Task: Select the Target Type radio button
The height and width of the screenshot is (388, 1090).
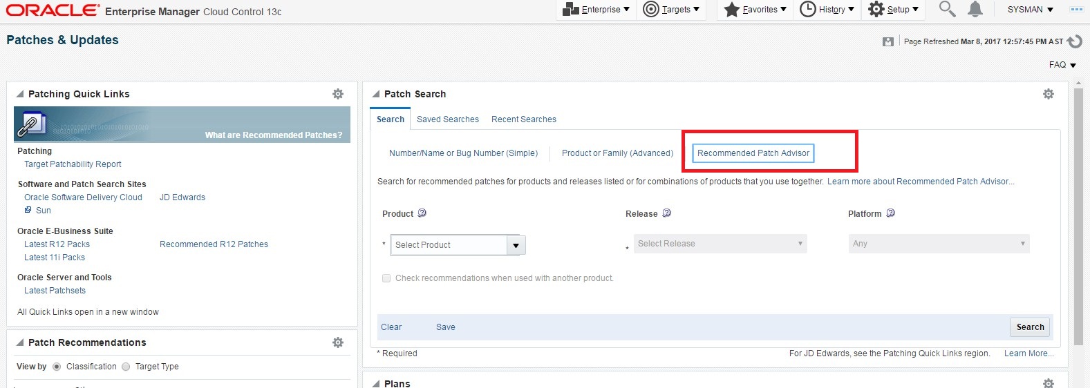Action: [x=126, y=367]
